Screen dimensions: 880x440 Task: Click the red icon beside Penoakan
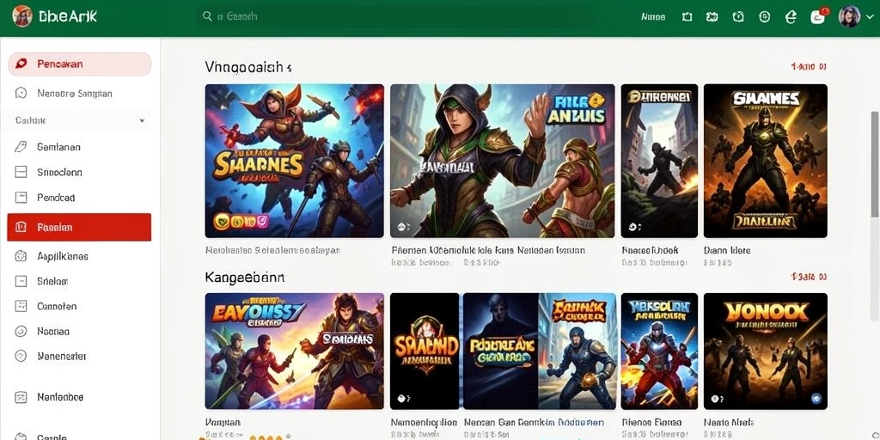21,64
